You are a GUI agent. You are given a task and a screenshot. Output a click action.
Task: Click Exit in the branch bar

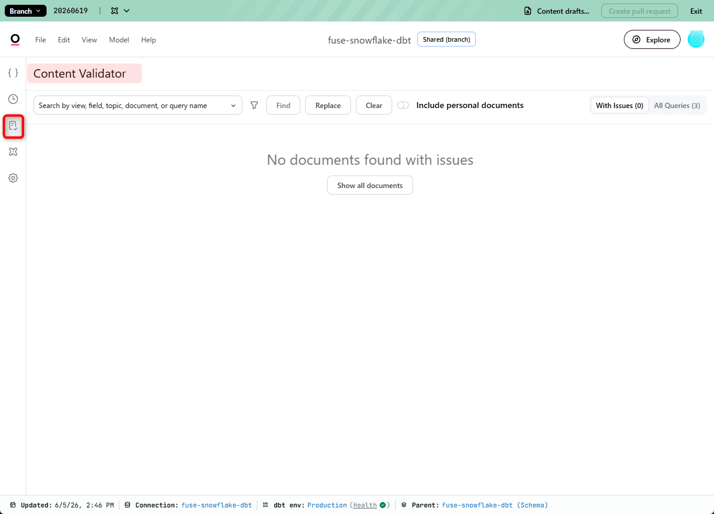[695, 11]
